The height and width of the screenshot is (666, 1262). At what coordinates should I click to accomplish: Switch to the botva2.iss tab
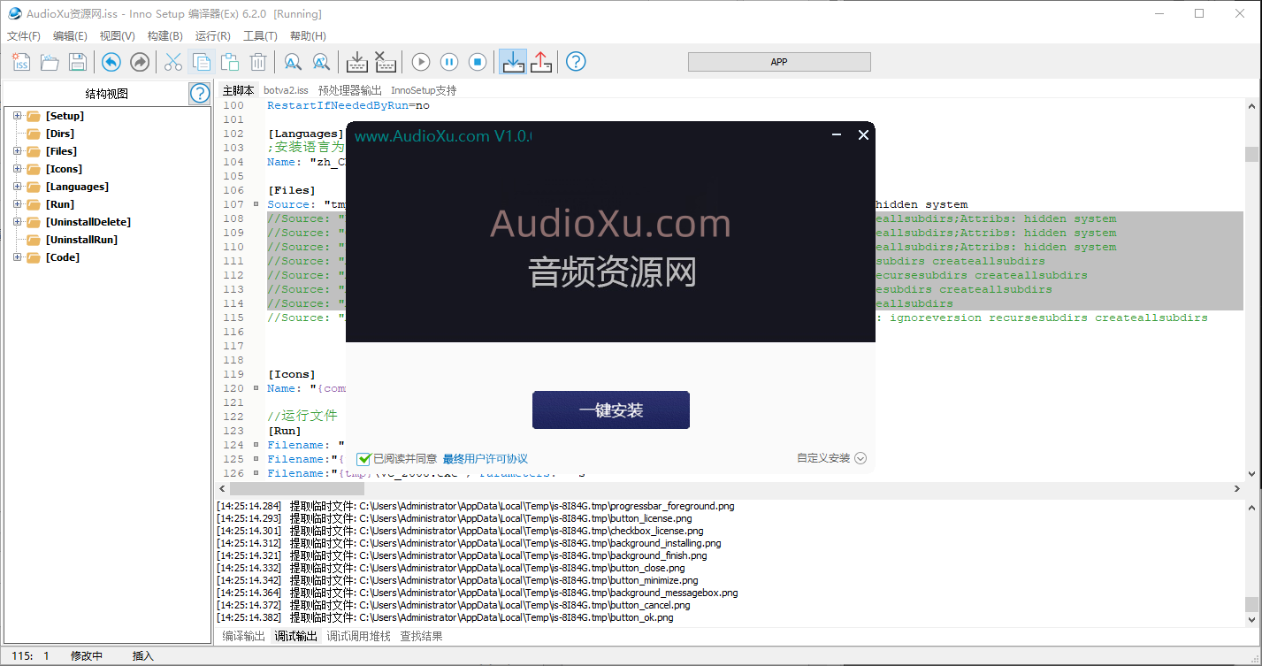pos(286,89)
